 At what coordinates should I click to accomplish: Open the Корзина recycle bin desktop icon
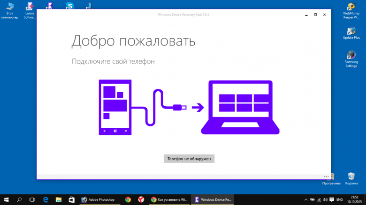click(351, 179)
